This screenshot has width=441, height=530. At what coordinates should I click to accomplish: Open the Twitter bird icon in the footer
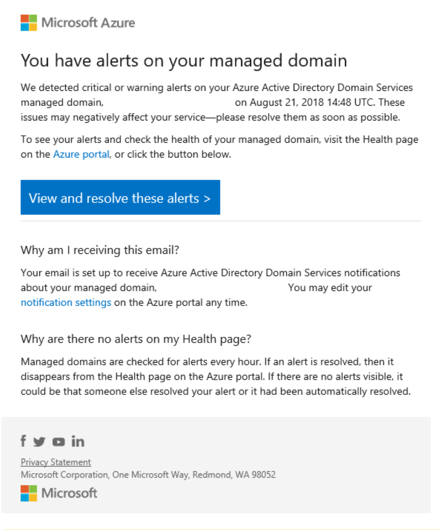[39, 442]
